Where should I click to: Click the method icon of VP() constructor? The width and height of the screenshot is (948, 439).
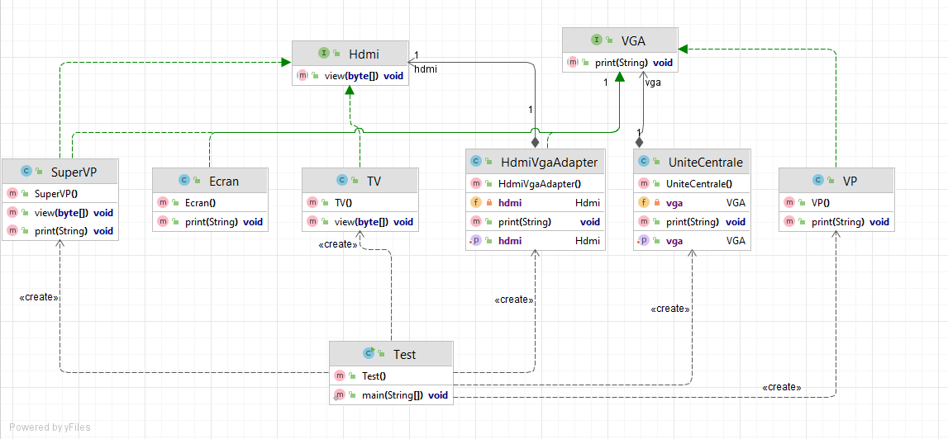pos(788,203)
